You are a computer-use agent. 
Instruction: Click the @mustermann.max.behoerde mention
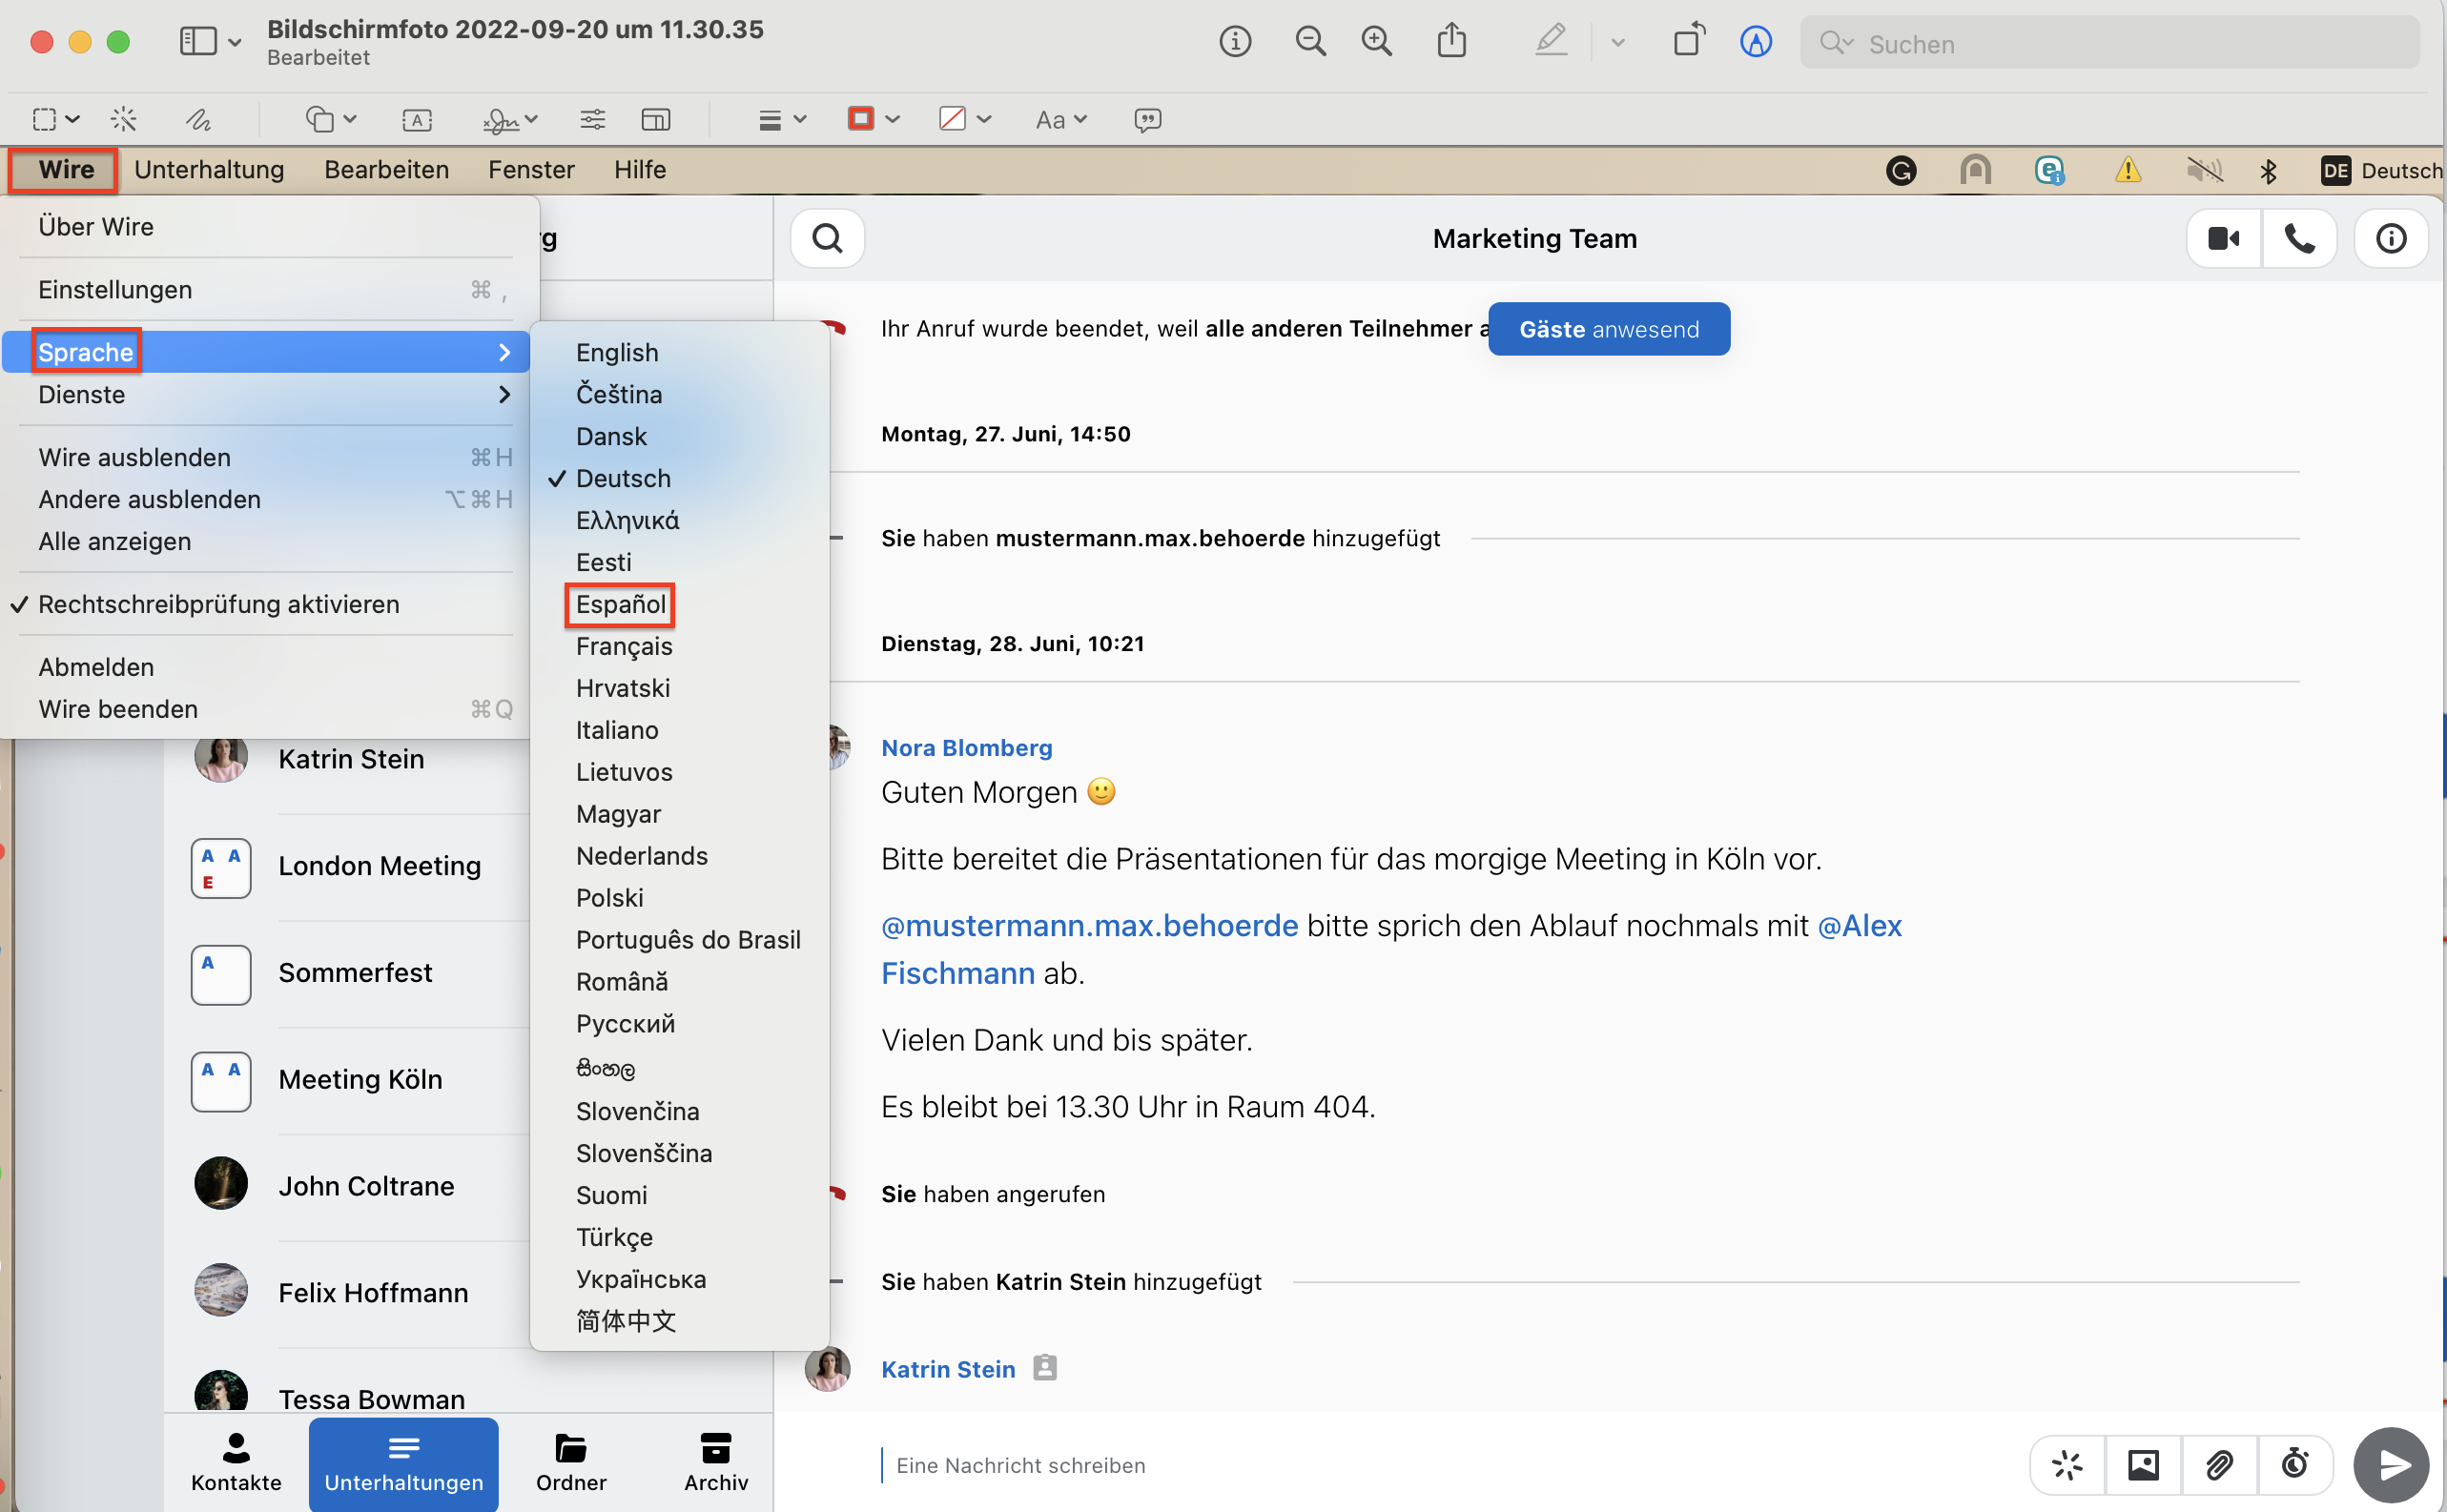coord(1089,926)
